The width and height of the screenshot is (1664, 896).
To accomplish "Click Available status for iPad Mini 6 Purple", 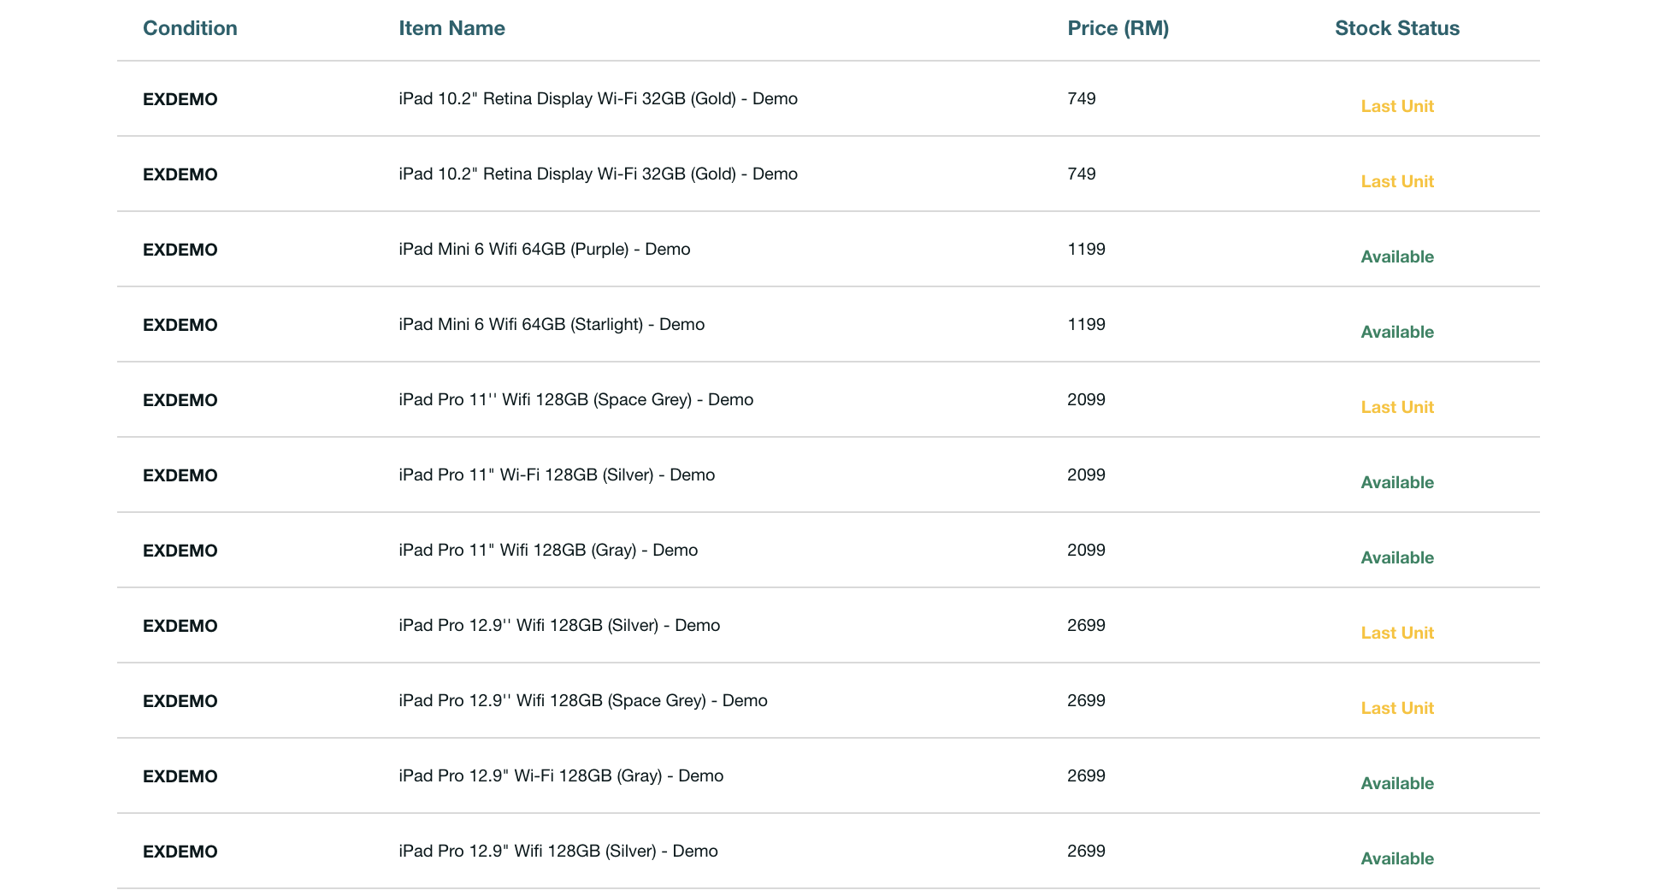I will 1396,256.
